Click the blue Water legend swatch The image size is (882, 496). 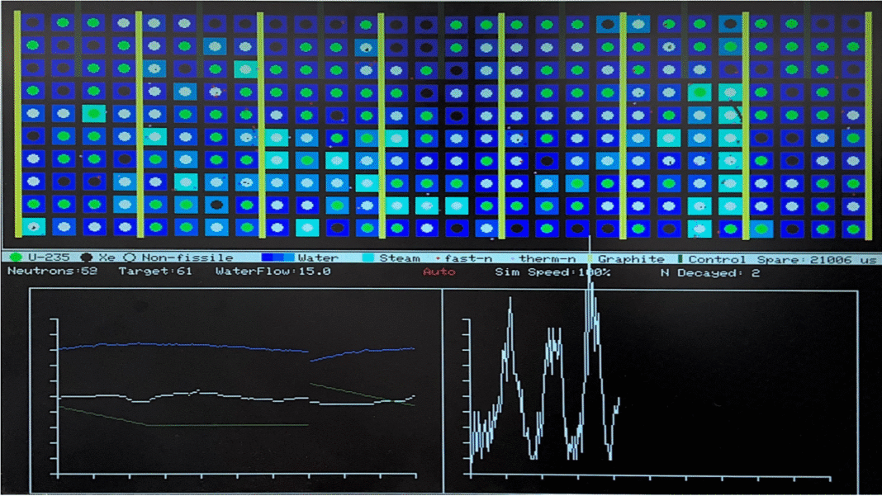pos(277,257)
